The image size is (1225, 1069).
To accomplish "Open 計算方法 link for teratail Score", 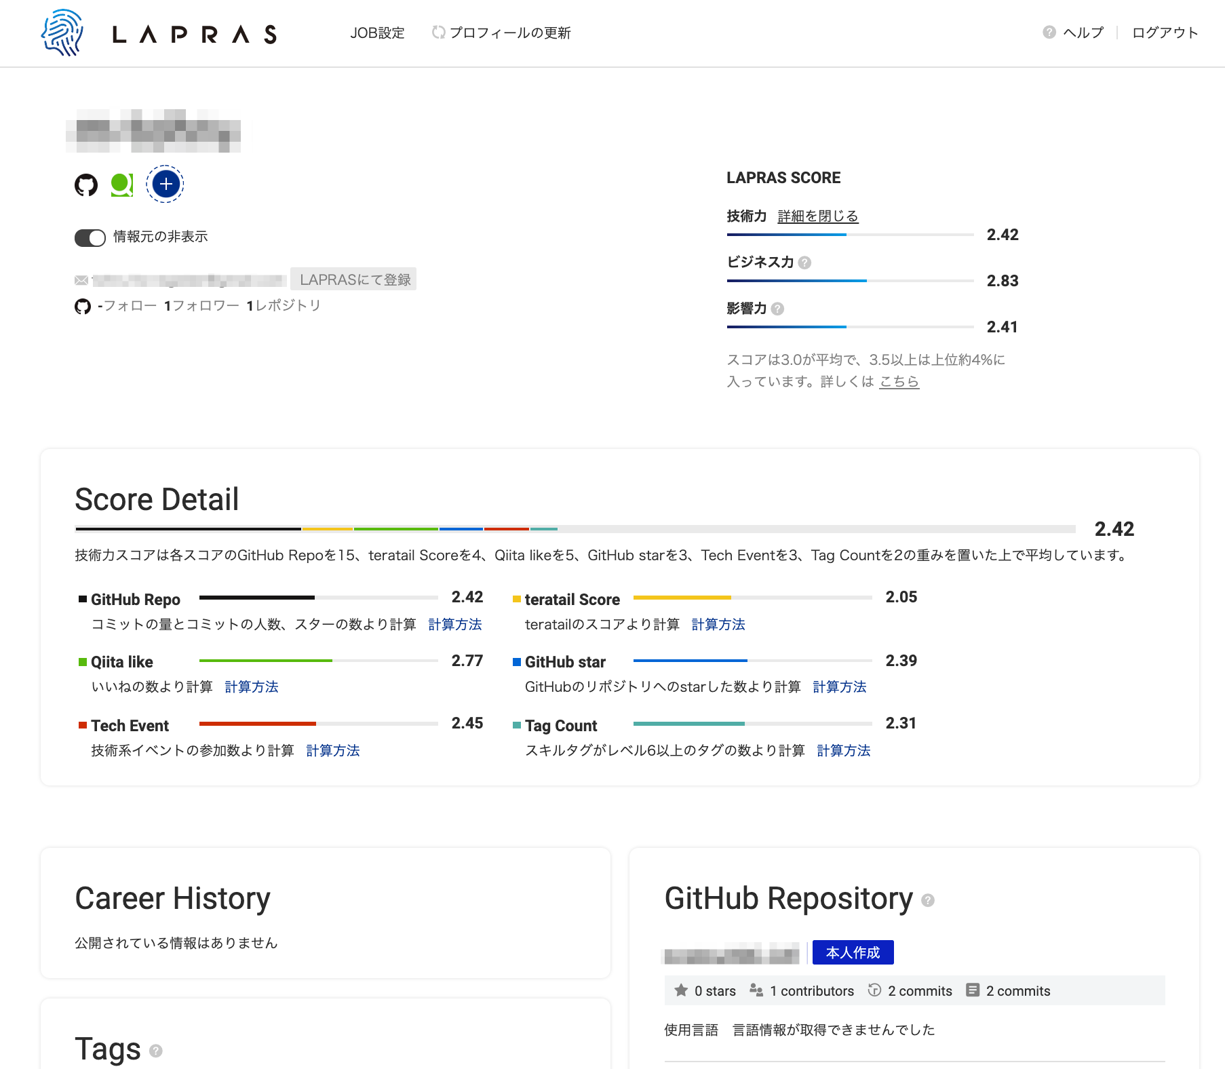I will coord(718,624).
